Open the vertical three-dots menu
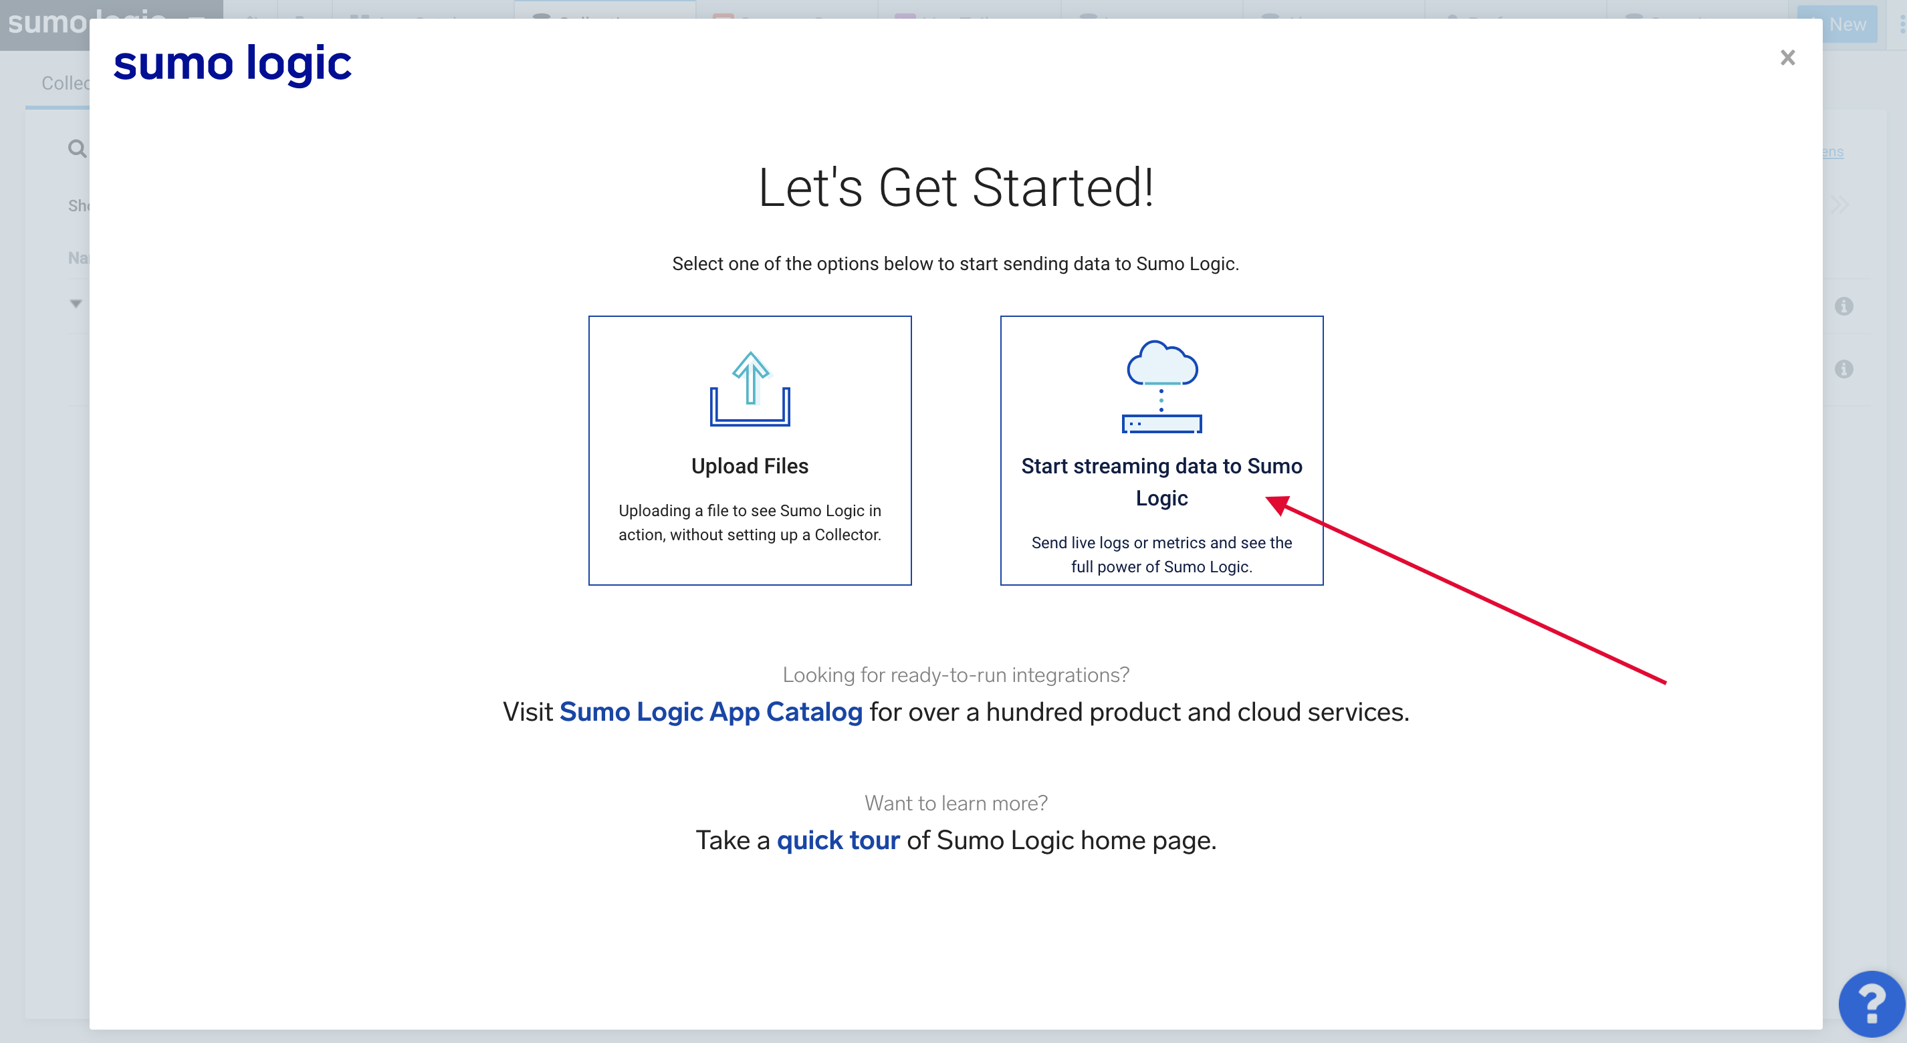 (1901, 25)
